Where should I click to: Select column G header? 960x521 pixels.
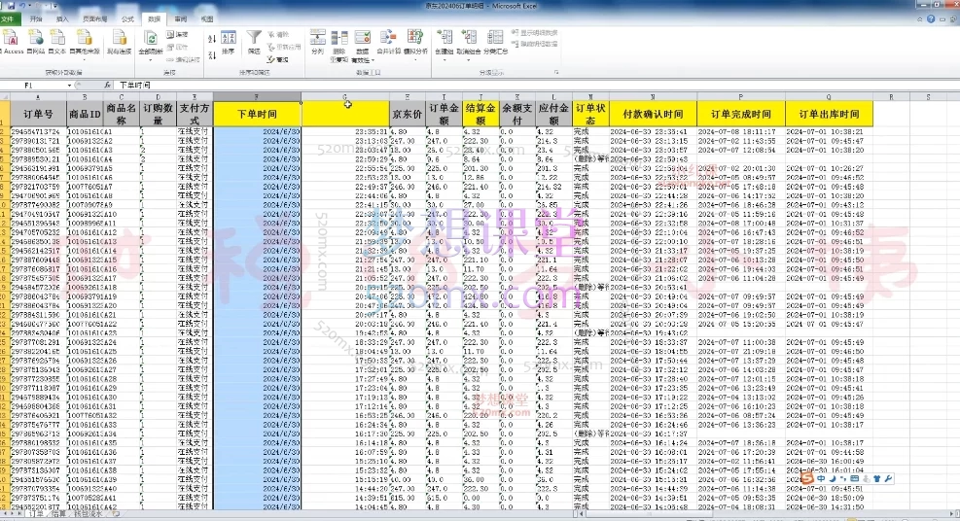pos(345,96)
